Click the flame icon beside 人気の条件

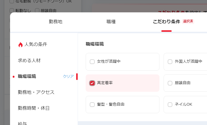coord(20,45)
